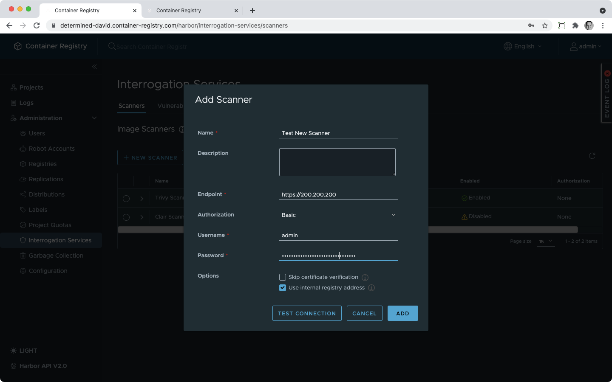Expand the Clair scanner row details
Image resolution: width=612 pixels, height=382 pixels.
coord(142,217)
